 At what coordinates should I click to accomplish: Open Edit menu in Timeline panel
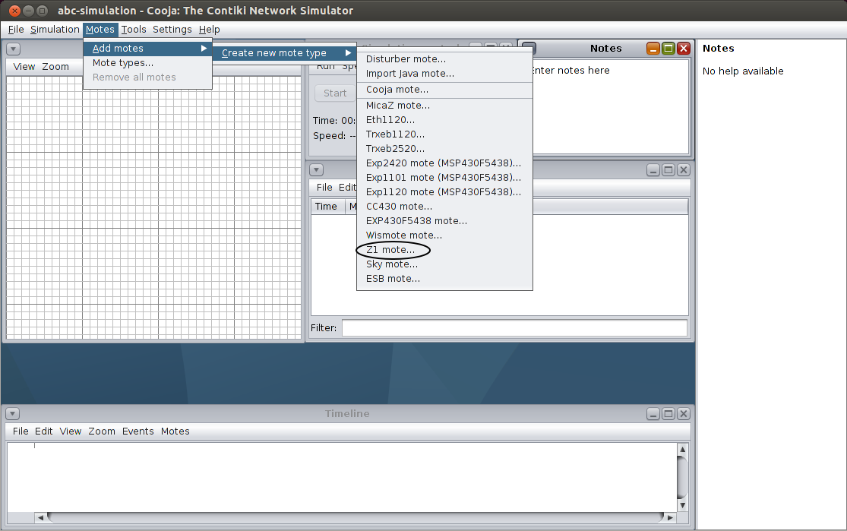coord(44,431)
